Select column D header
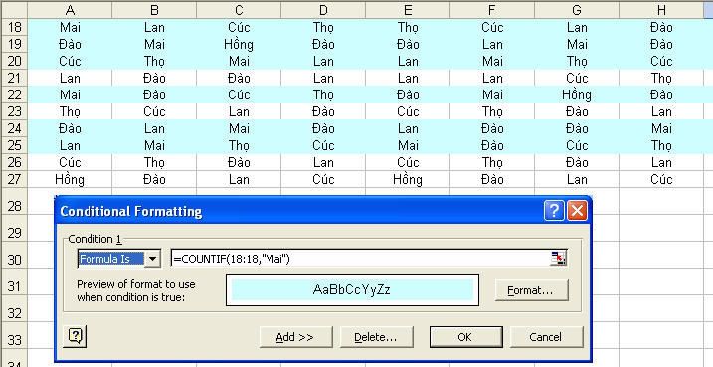 [323, 10]
